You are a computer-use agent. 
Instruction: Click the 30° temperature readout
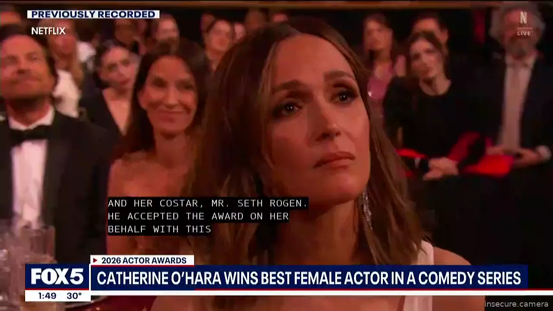tap(74, 296)
